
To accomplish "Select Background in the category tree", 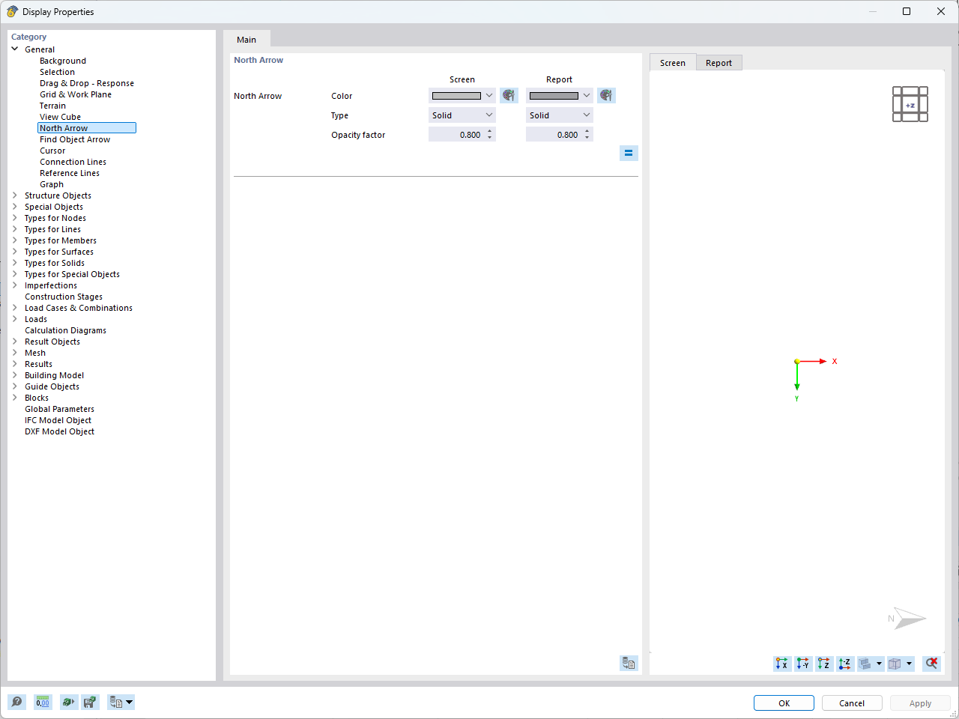I will (x=63, y=61).
